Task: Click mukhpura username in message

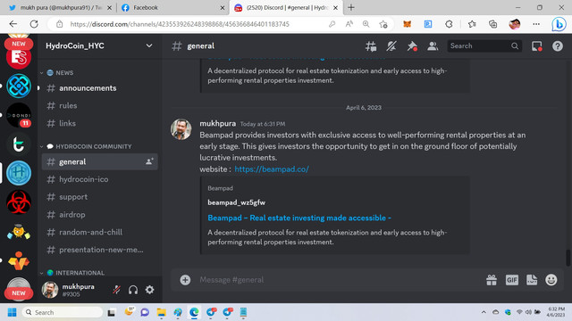Action: [x=217, y=123]
